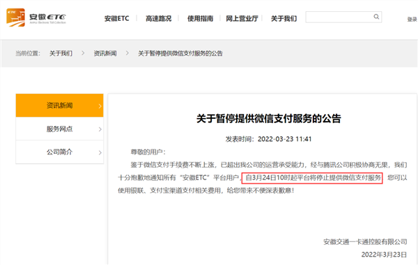
Task: Open the 网上营业厅 menu
Action: 242,19
